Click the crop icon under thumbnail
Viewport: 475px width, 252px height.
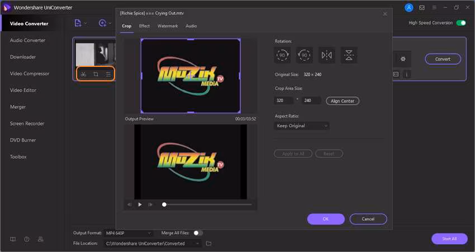click(96, 74)
